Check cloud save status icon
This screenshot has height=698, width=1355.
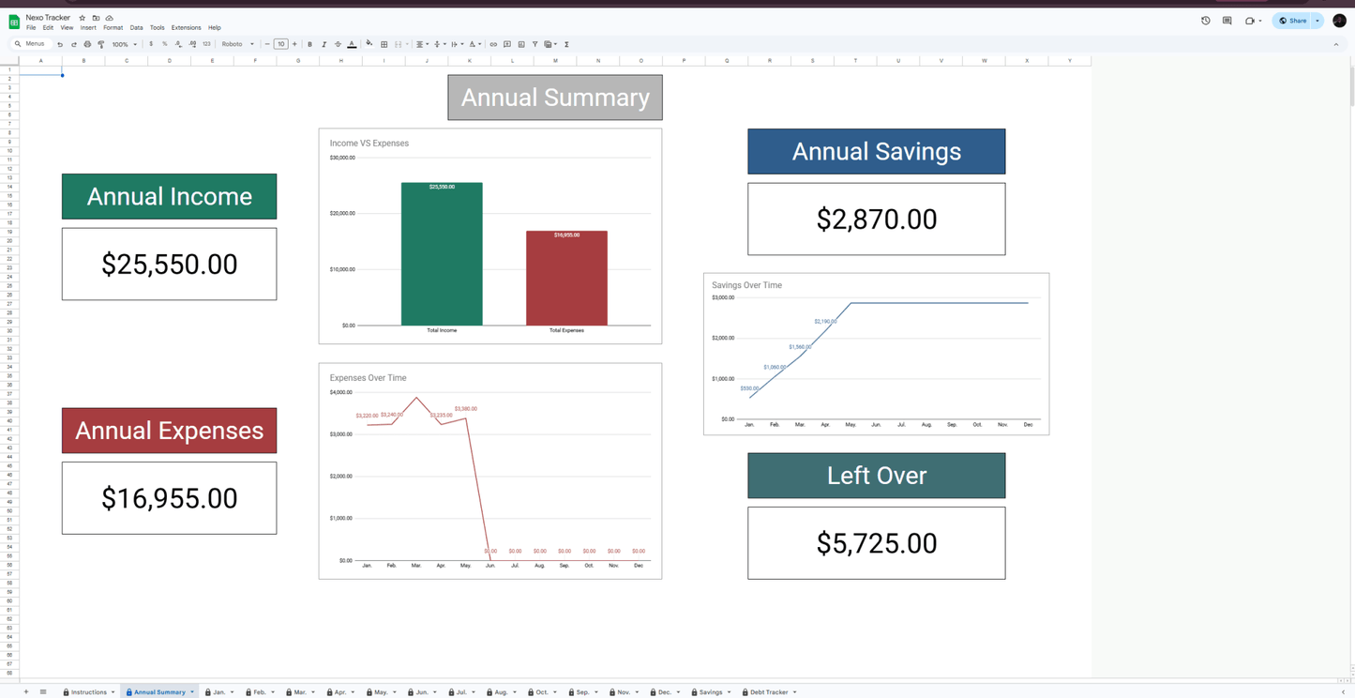[110, 18]
